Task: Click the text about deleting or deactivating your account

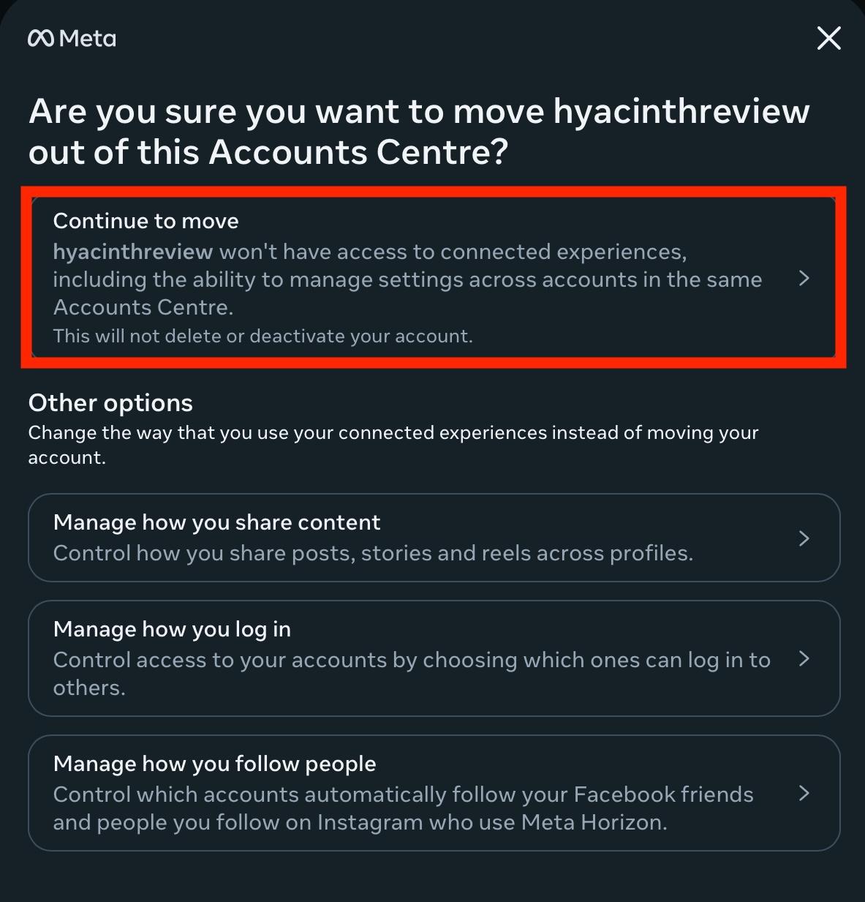Action: (263, 336)
